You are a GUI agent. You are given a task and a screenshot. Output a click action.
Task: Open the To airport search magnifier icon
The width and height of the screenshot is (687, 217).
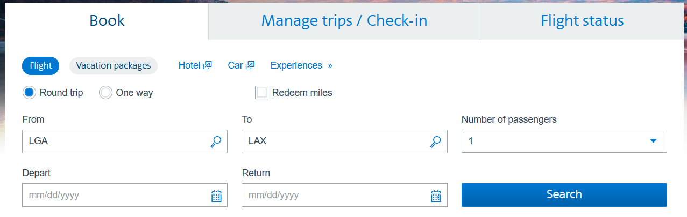pos(436,141)
